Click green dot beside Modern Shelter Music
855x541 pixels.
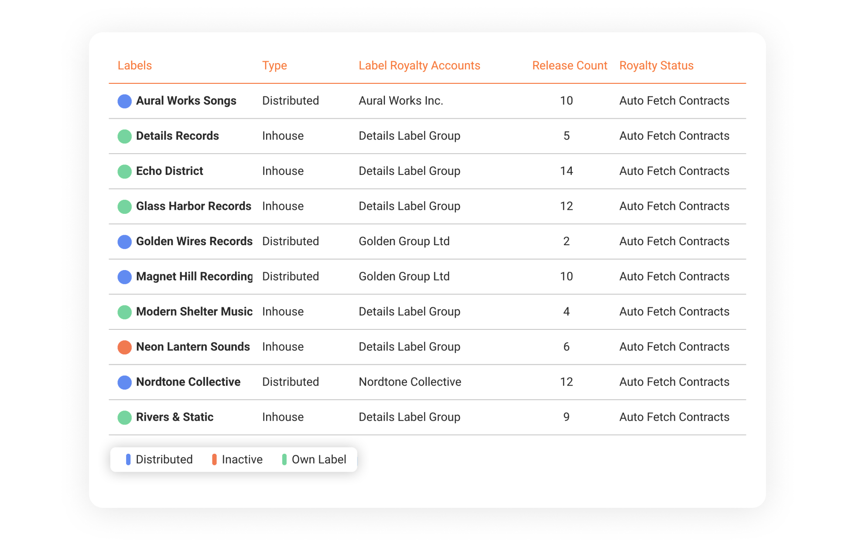(x=124, y=312)
